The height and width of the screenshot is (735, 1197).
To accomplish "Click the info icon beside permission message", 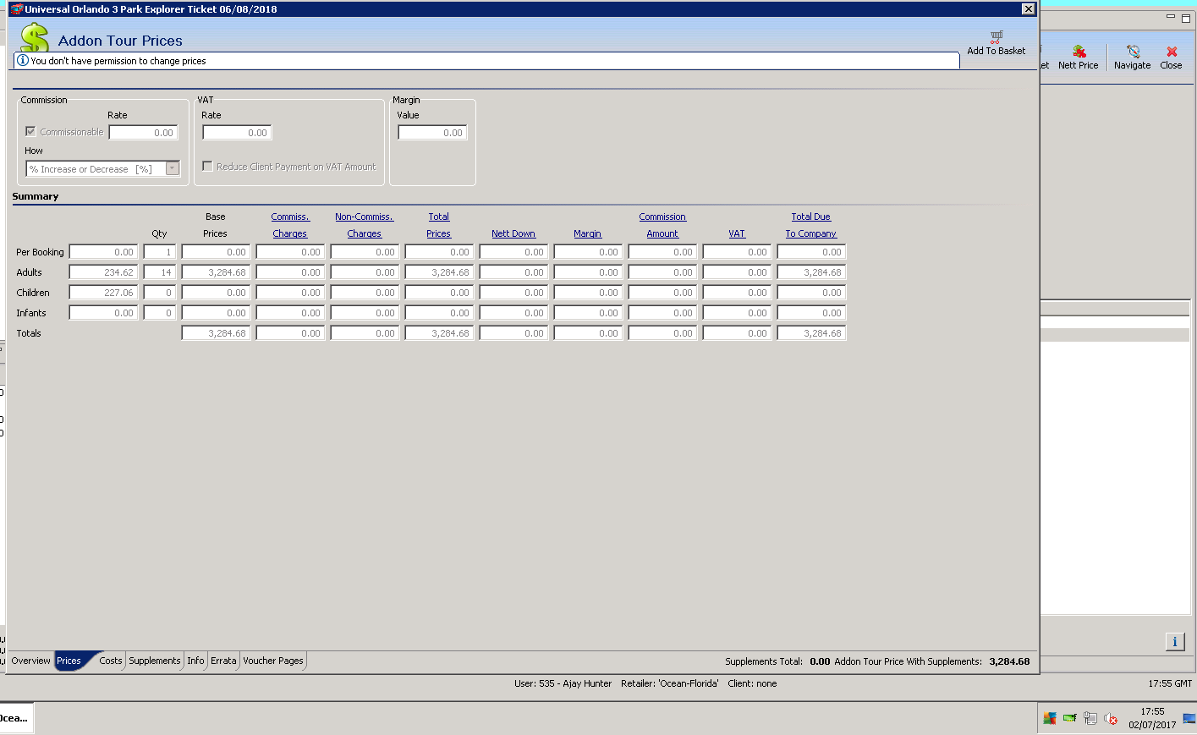I will (x=23, y=60).
